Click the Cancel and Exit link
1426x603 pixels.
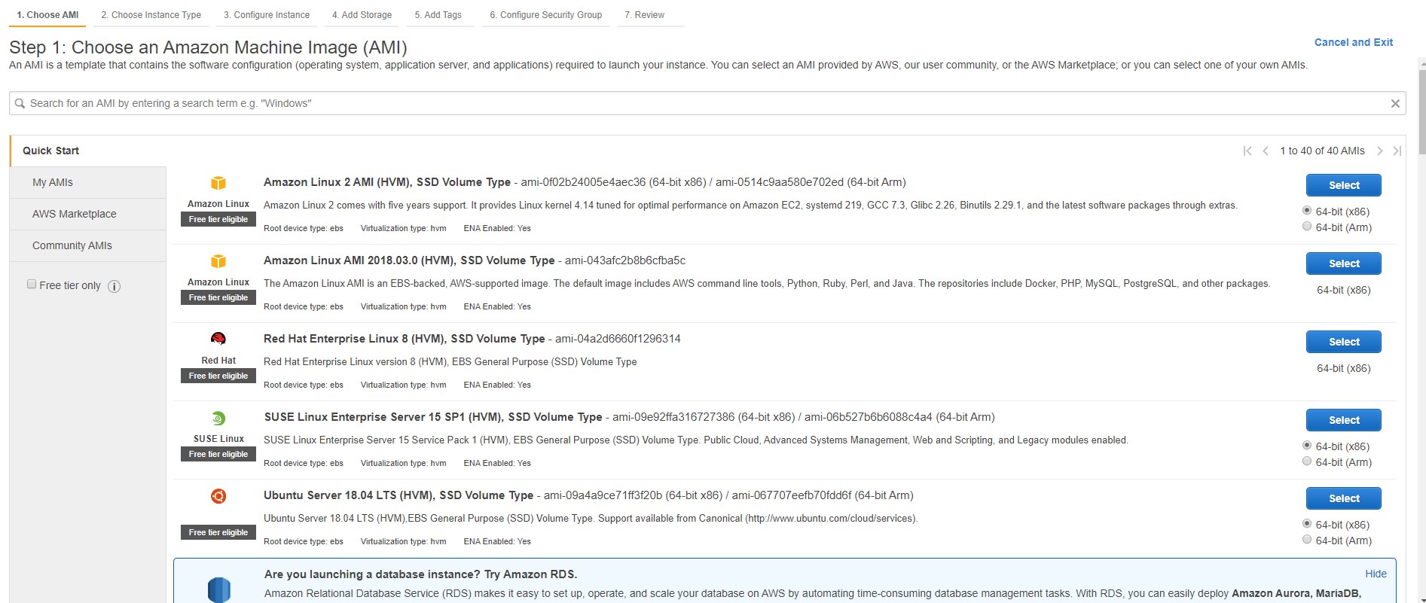pyautogui.click(x=1354, y=43)
